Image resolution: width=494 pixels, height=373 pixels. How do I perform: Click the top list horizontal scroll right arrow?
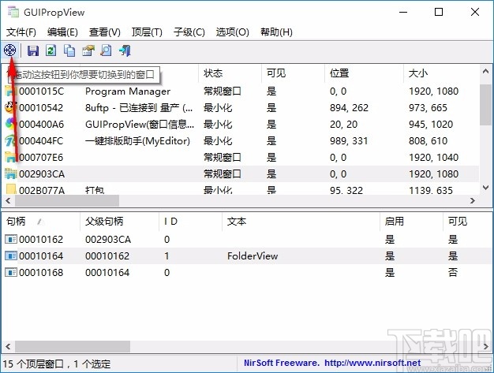click(473, 200)
